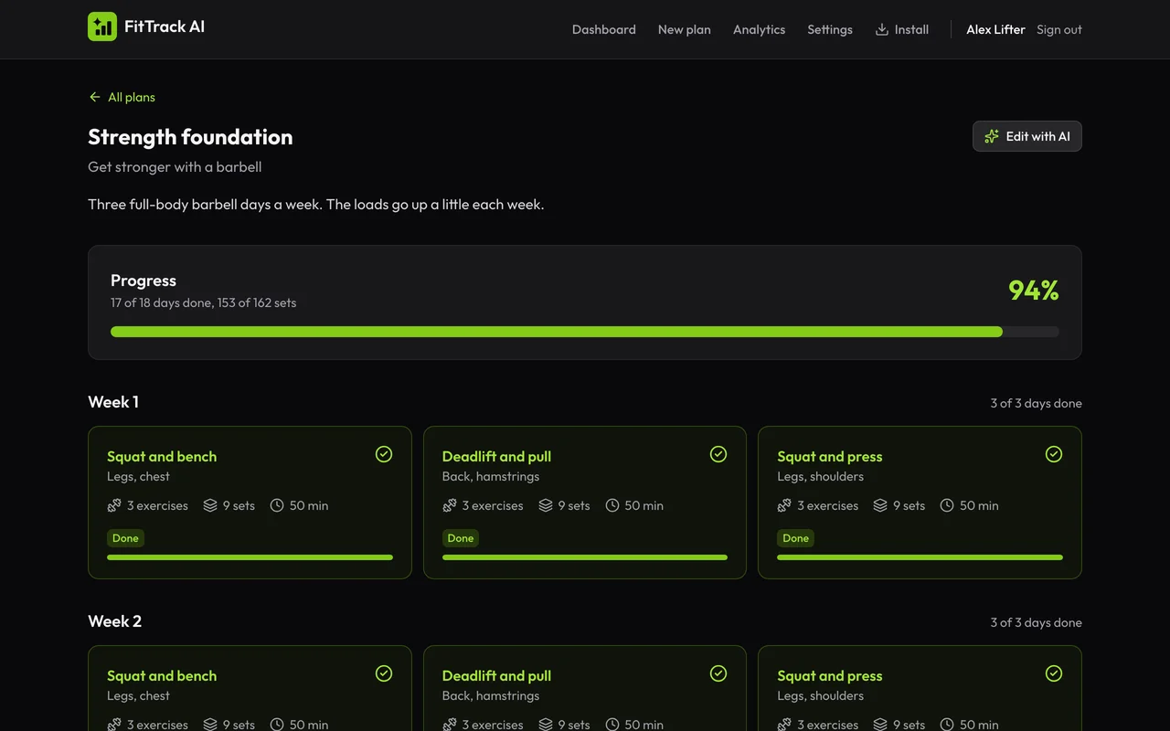The image size is (1170, 731).
Task: Click the download icon beside Install
Action: [x=882, y=29]
